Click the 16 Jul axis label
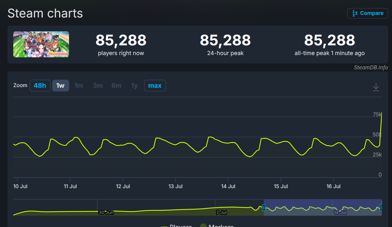 [x=333, y=186]
